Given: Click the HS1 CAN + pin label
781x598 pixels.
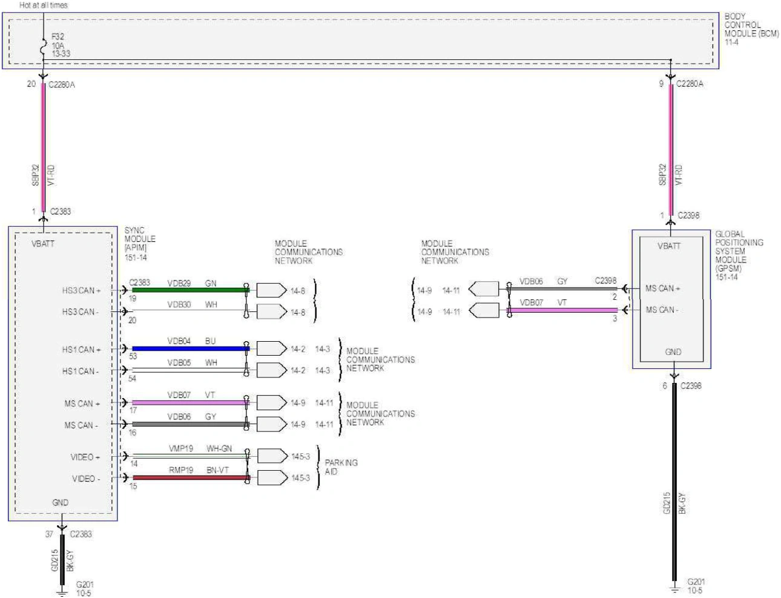Looking at the screenshot, I should pyautogui.click(x=81, y=350).
